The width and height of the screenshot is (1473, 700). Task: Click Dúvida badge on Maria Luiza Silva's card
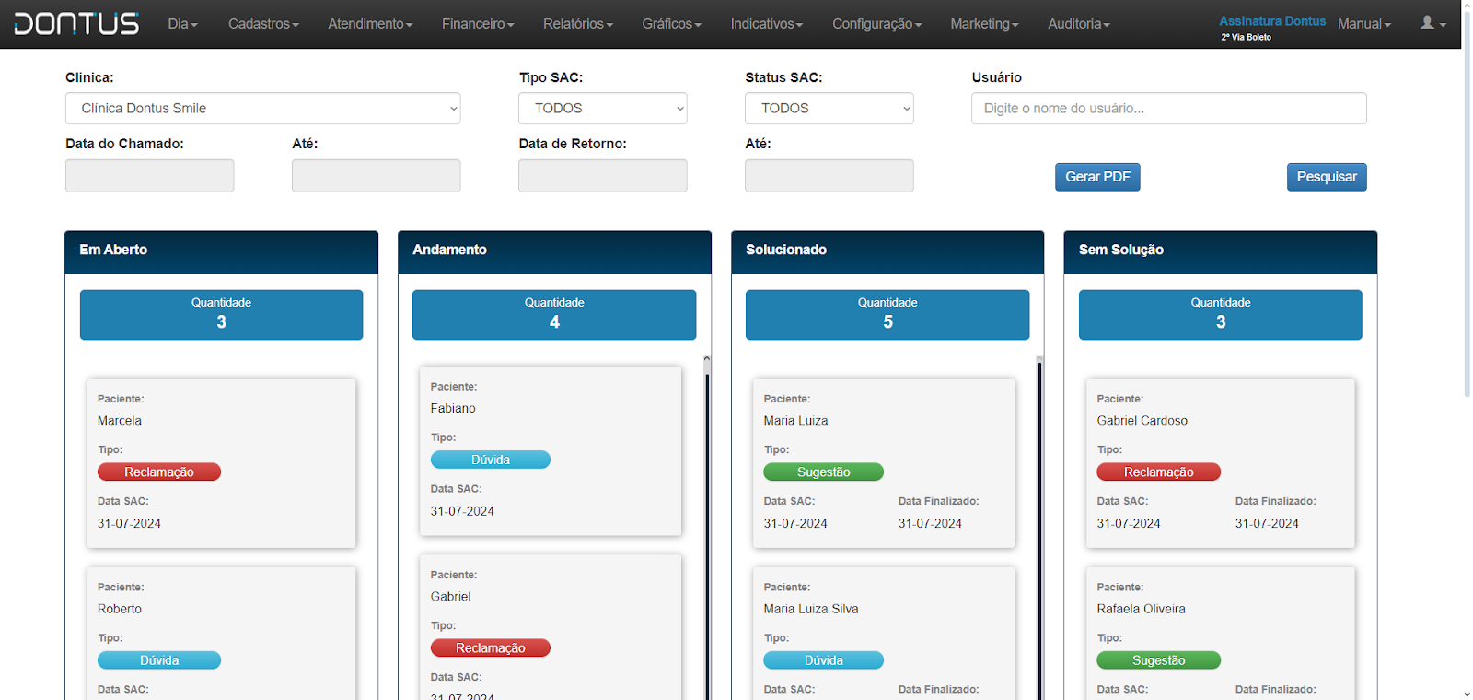(824, 660)
